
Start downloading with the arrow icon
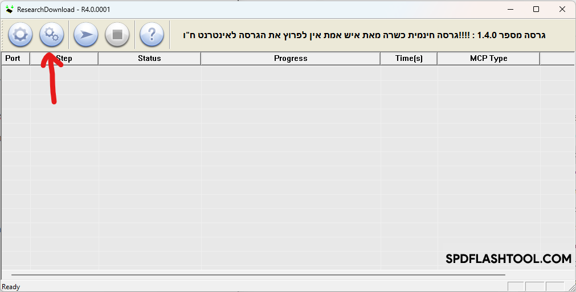pyautogui.click(x=86, y=35)
